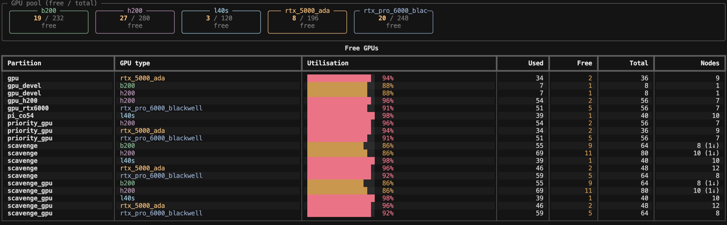Click 'l40s' in the scavenge_gpu row
The height and width of the screenshot is (225, 727).
[127, 198]
